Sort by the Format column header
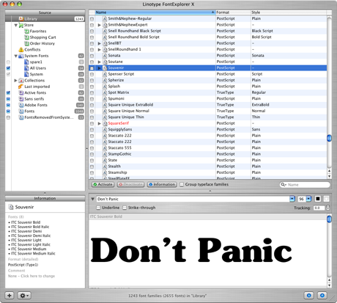337x303 pixels. (233, 12)
